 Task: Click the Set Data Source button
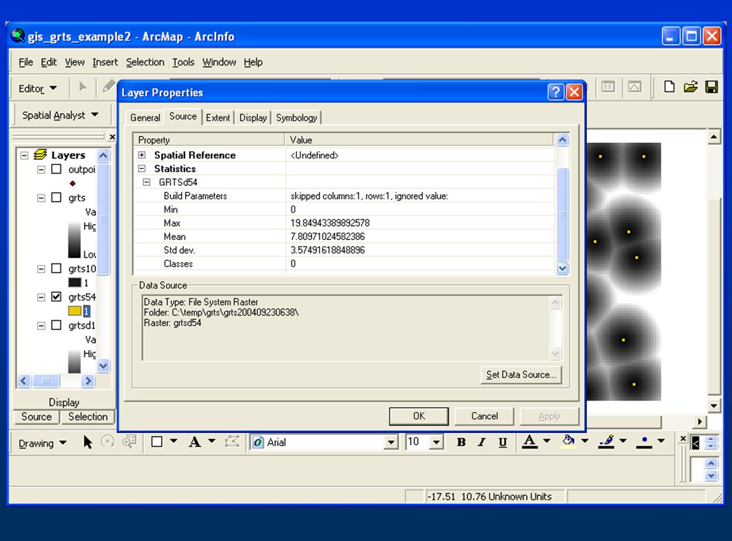[x=521, y=375]
